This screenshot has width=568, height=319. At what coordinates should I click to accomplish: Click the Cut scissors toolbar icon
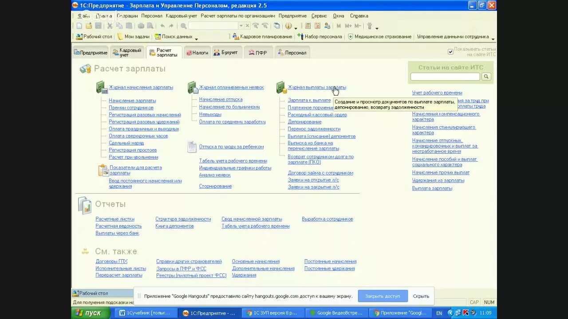(x=110, y=26)
